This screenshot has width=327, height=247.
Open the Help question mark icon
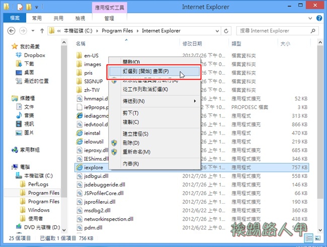point(319,18)
